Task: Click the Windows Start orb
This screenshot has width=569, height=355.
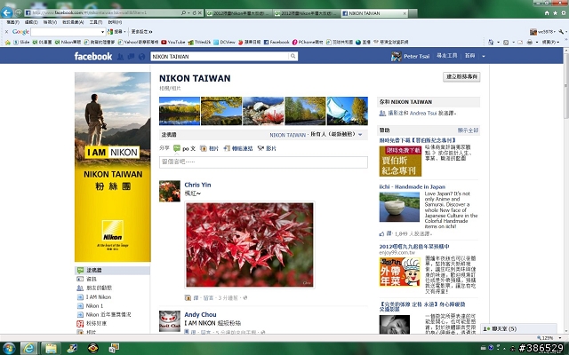Action: point(8,348)
